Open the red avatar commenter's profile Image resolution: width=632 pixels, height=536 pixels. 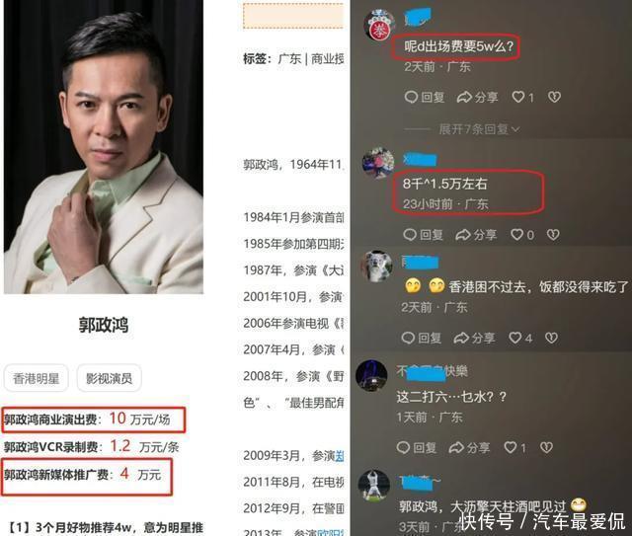[379, 25]
